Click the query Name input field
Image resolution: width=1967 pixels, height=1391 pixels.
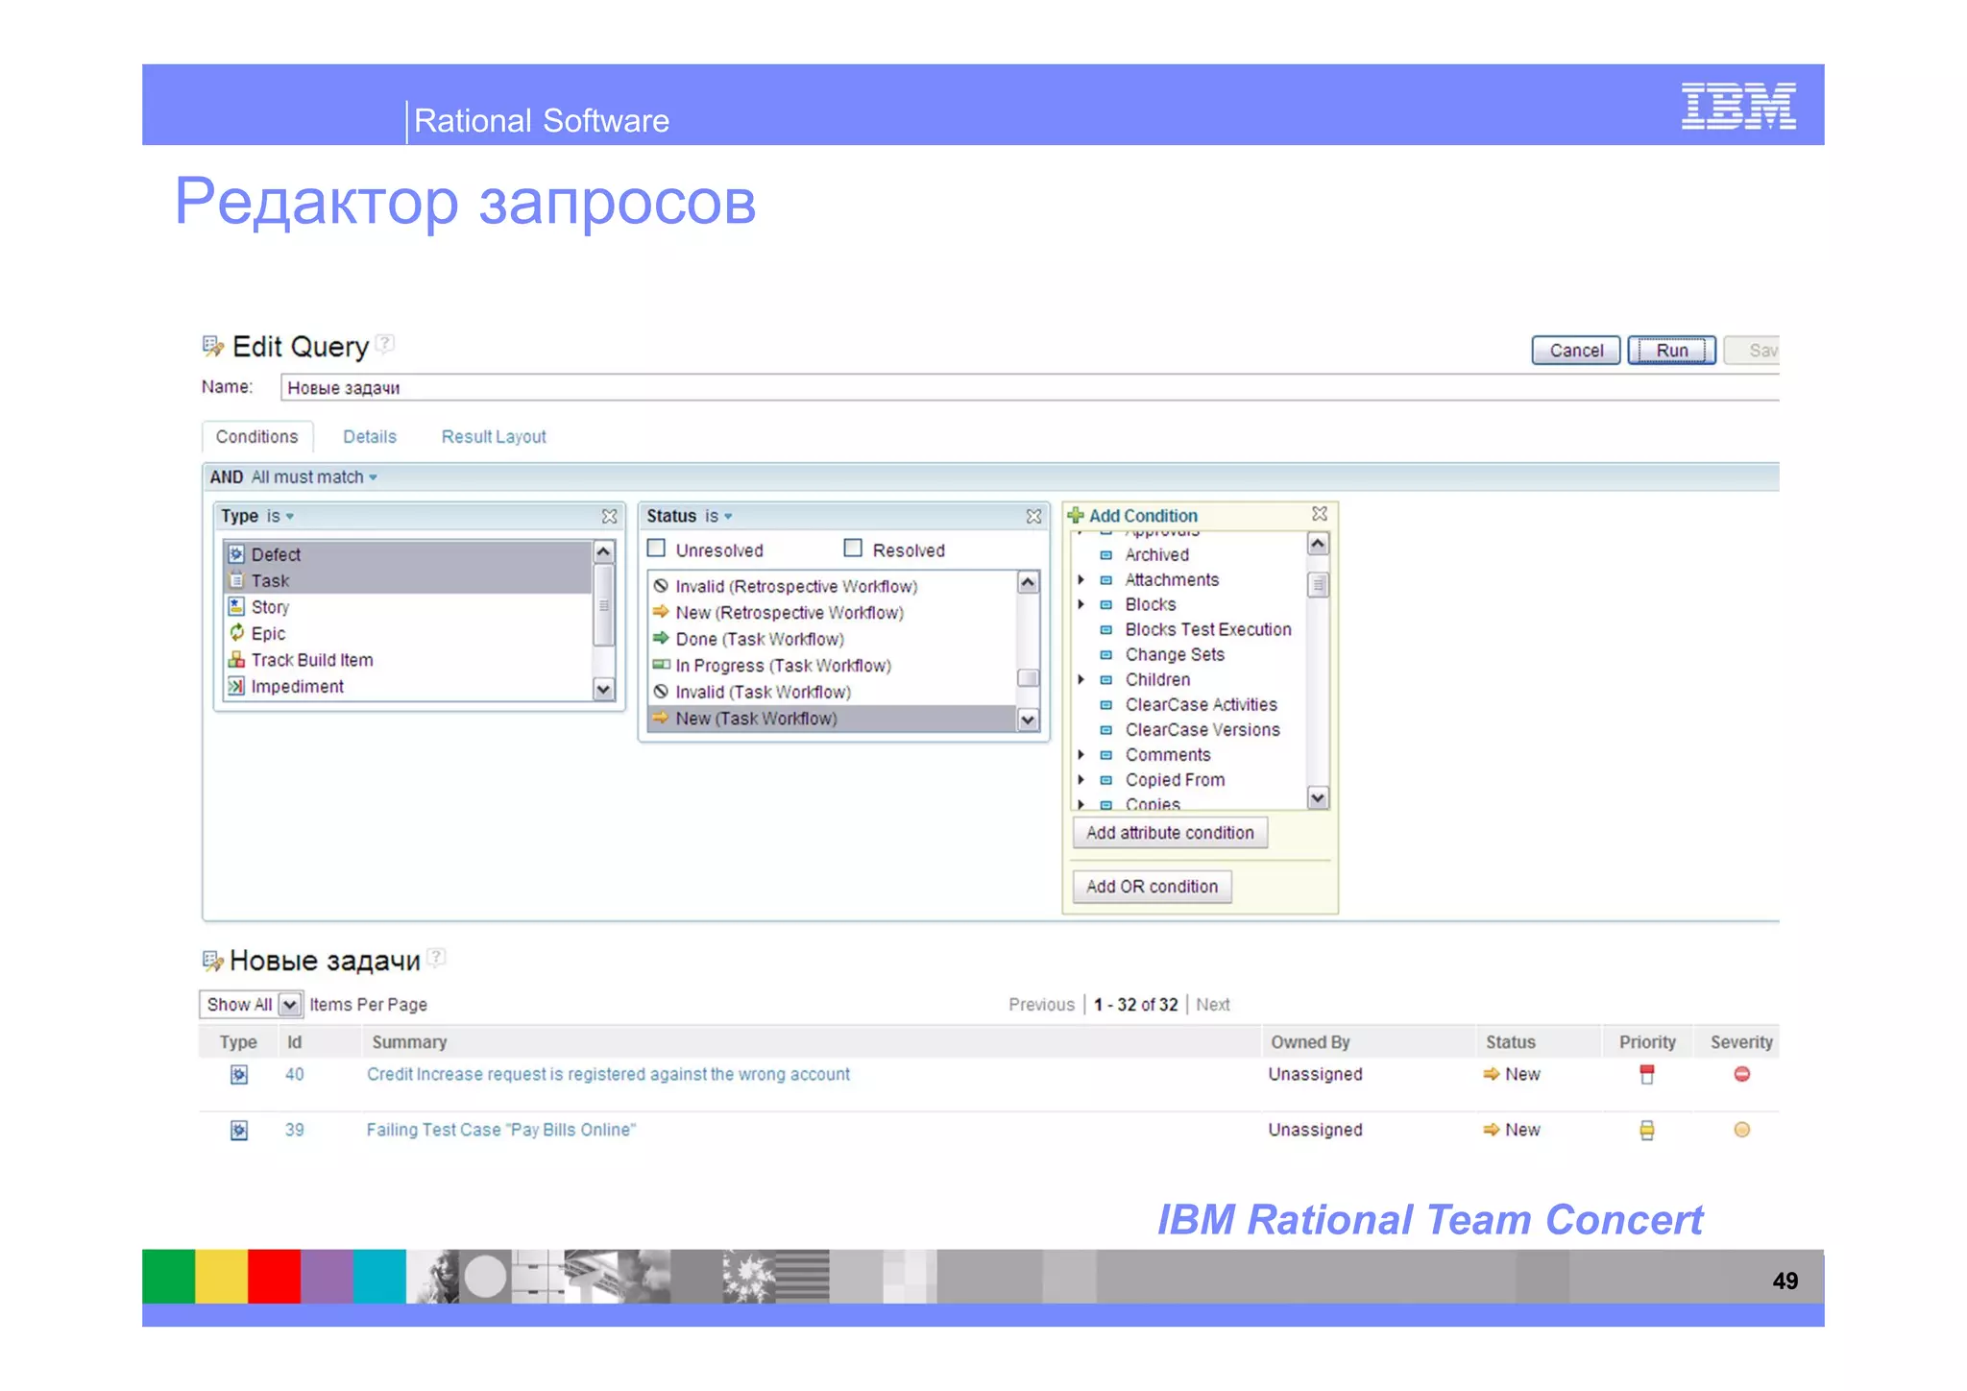[1029, 388]
